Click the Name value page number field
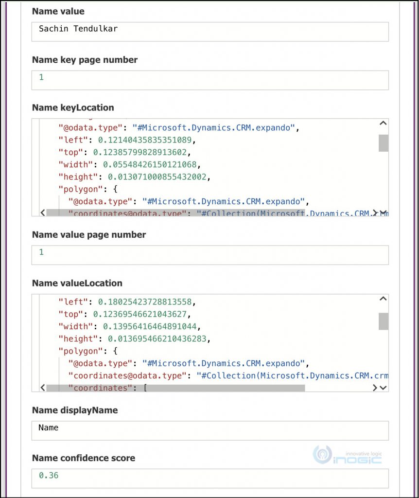Viewport: 419px width, 498px height. coord(209,254)
